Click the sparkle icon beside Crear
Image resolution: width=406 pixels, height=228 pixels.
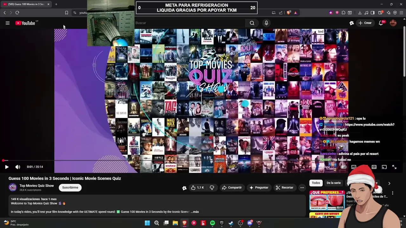(351, 23)
